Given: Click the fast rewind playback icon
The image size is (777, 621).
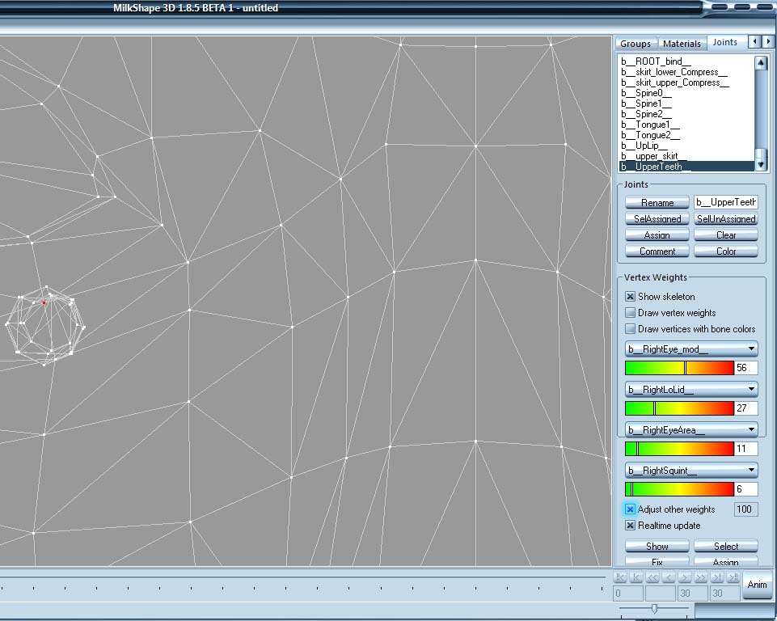Looking at the screenshot, I should [x=653, y=576].
